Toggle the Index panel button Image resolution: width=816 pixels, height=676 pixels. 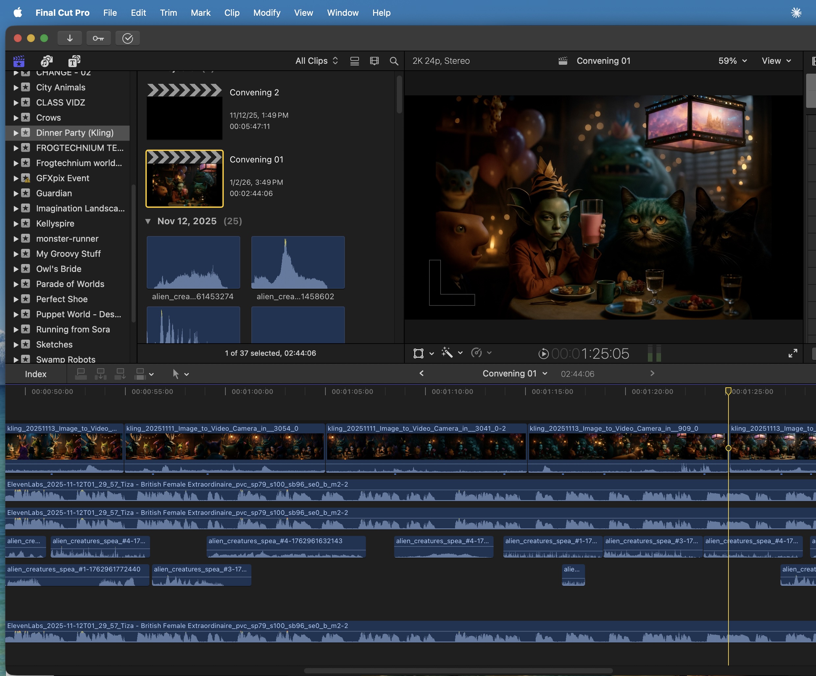tap(35, 374)
